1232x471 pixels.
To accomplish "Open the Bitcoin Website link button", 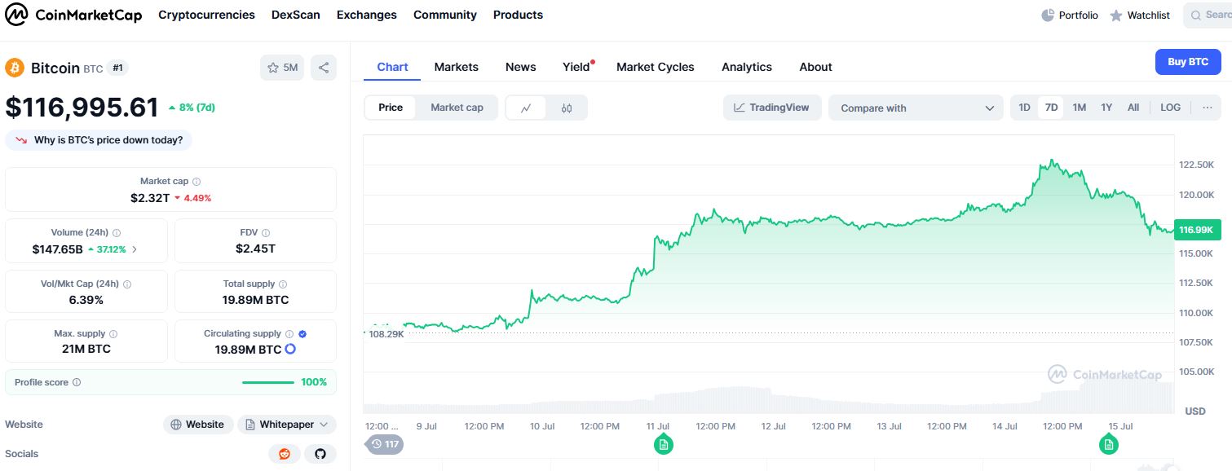I will coord(198,425).
